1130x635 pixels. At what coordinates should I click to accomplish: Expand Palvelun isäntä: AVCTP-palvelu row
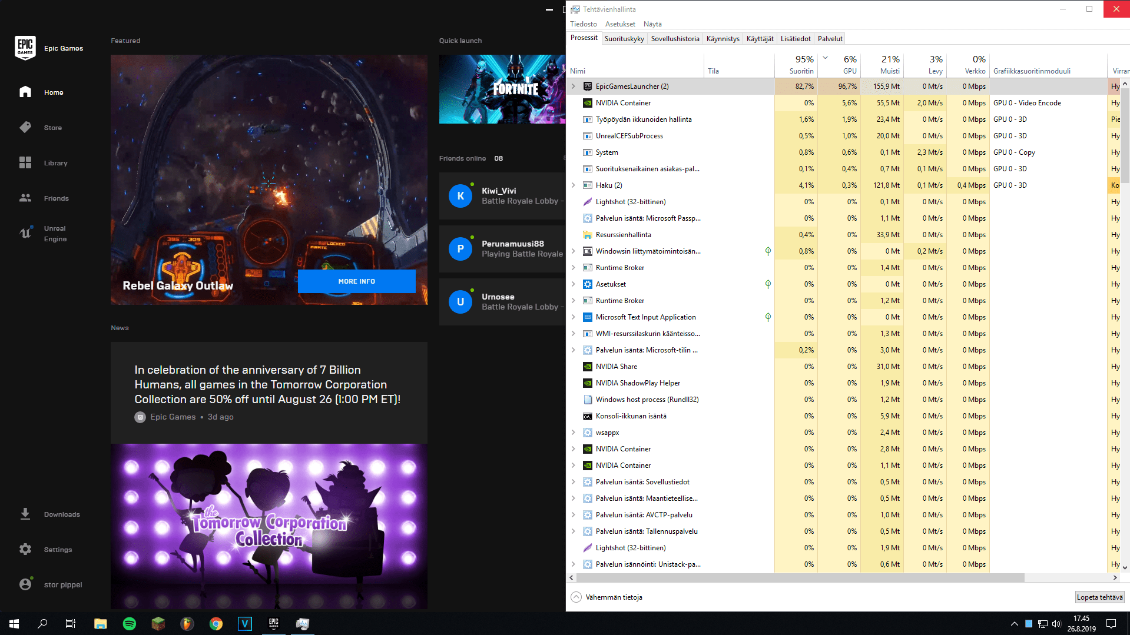coord(574,514)
